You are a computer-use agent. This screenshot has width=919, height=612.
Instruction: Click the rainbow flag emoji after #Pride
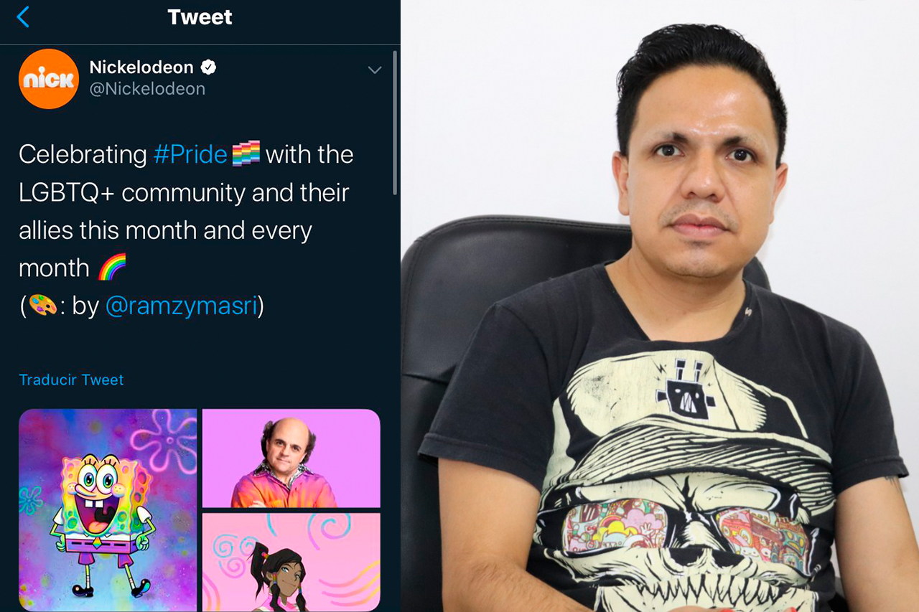tap(246, 154)
